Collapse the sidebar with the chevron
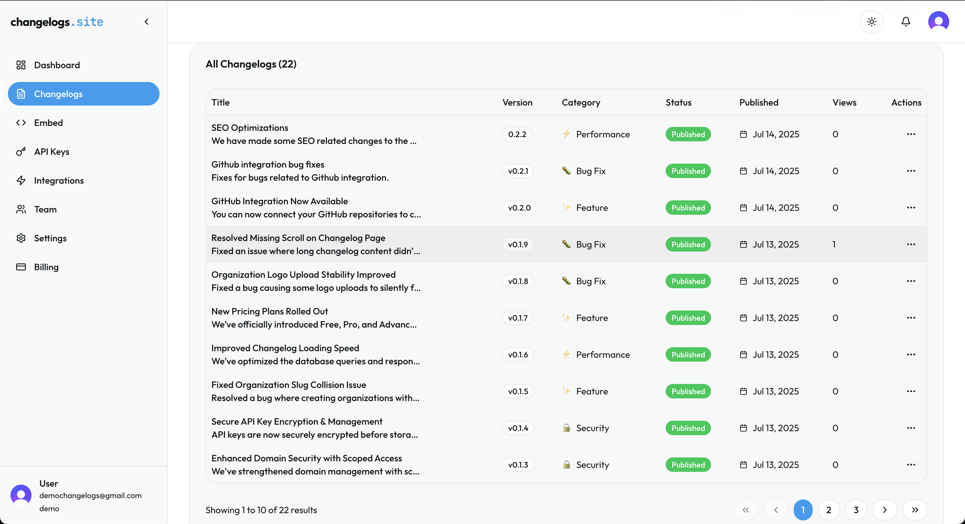Viewport: 965px width, 524px height. [x=146, y=22]
